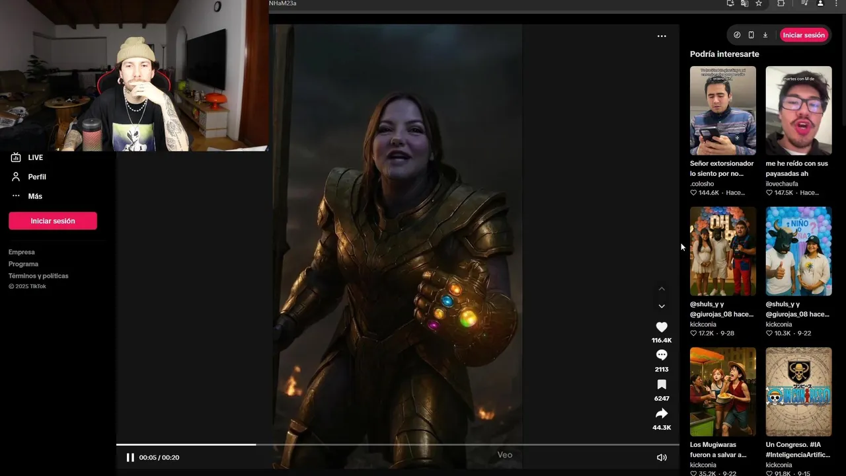Go to next video down chevron
The image size is (846, 476).
point(662,306)
